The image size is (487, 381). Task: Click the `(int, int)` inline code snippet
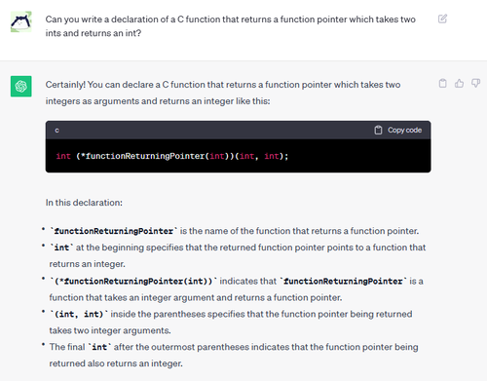point(79,315)
